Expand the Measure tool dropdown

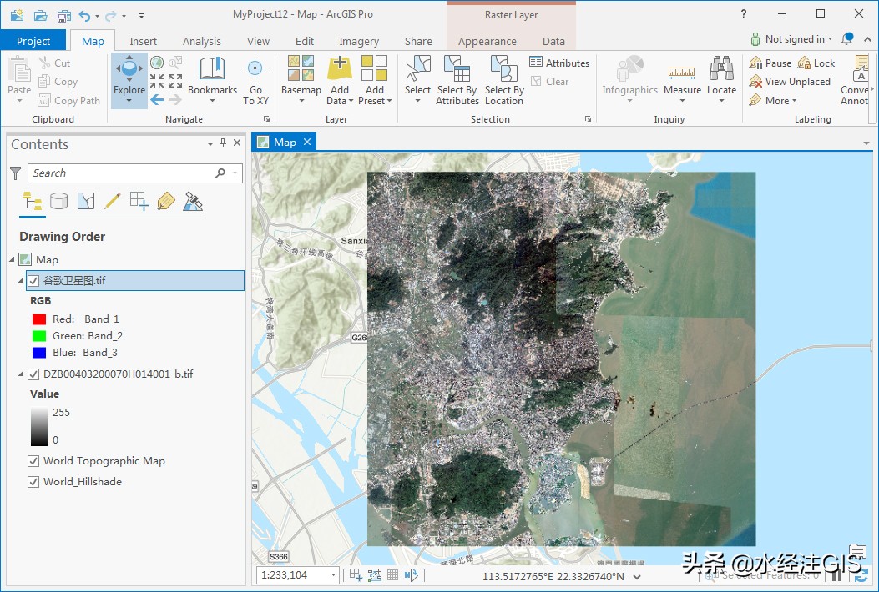point(682,102)
